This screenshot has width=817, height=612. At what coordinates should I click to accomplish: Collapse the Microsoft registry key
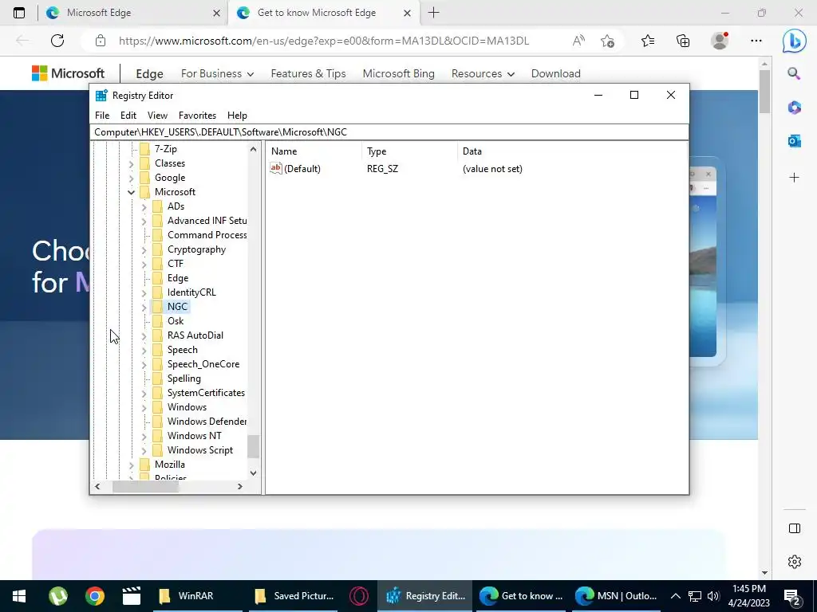132,193
